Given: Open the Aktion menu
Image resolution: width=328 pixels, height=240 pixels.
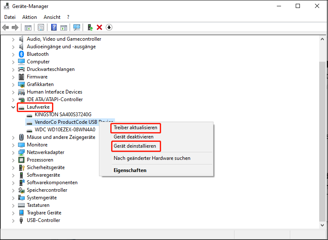Looking at the screenshot, I should coord(29,17).
